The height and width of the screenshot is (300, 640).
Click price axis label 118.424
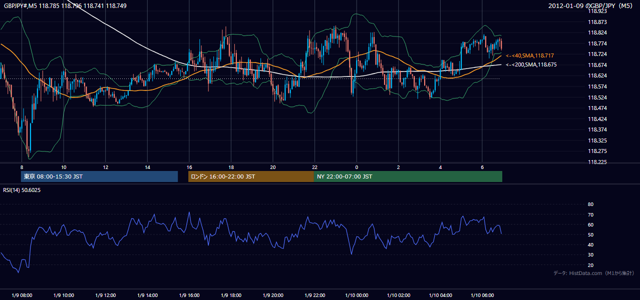coord(597,119)
